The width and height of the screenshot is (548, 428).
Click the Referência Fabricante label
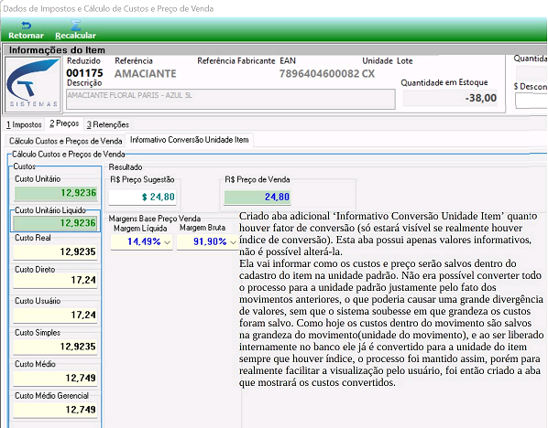[x=236, y=61]
